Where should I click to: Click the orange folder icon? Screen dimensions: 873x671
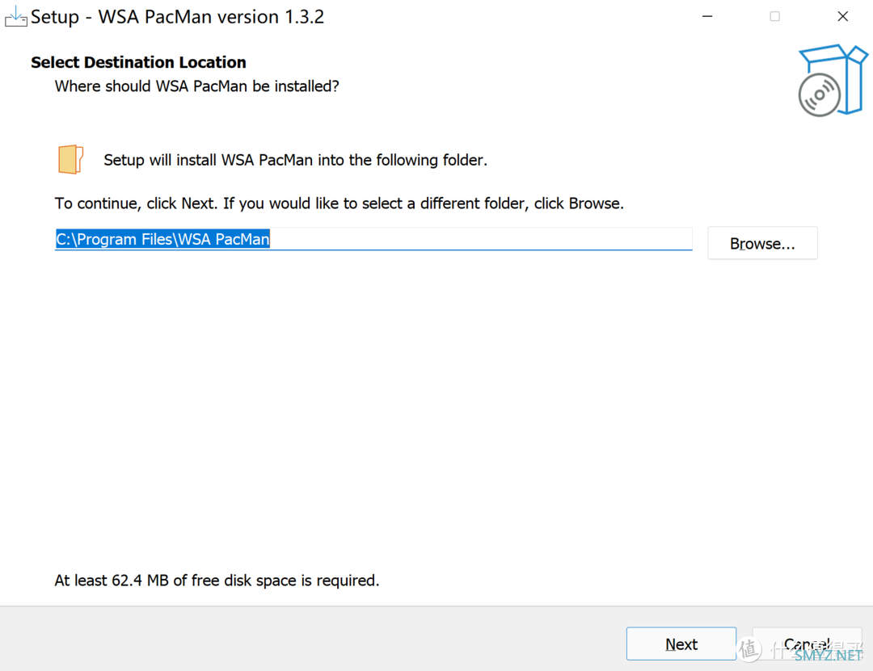pyautogui.click(x=71, y=160)
